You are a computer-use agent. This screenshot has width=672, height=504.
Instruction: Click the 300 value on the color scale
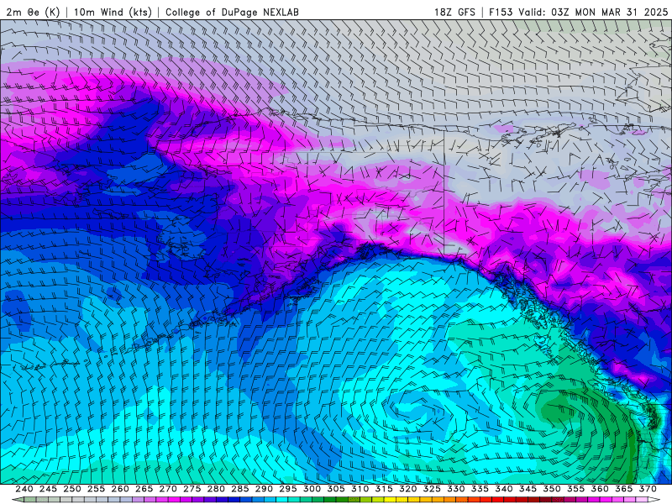312,489
